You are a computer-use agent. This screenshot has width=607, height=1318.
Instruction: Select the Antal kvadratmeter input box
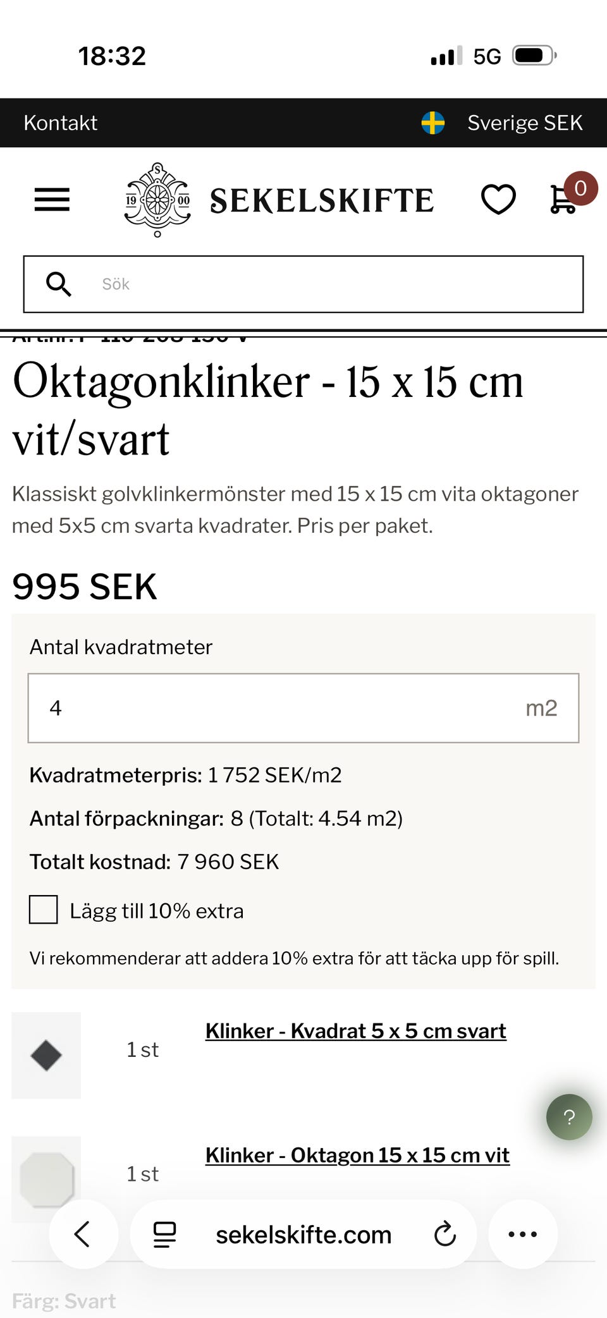coord(303,708)
